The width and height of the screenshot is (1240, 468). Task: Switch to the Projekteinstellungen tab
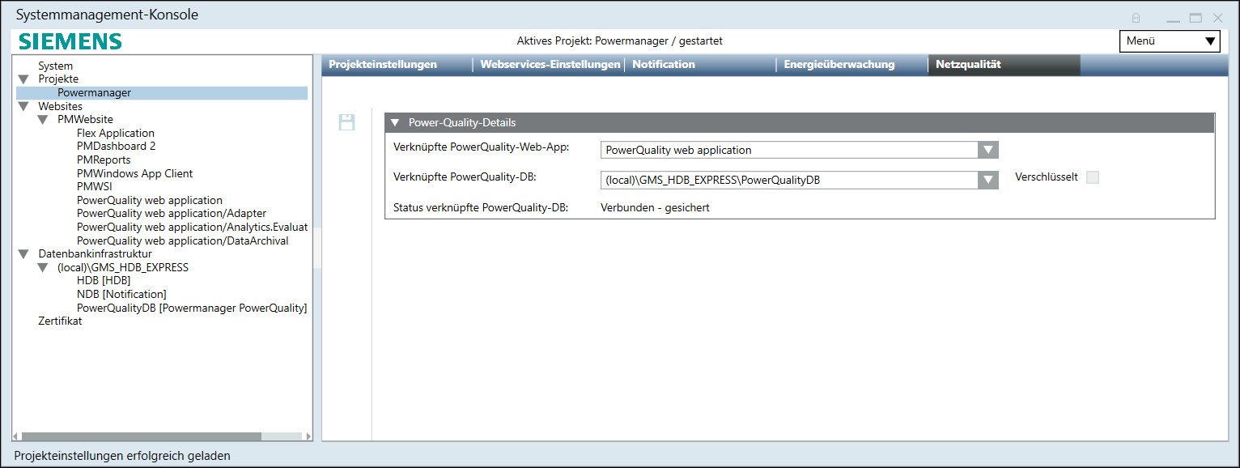[383, 65]
